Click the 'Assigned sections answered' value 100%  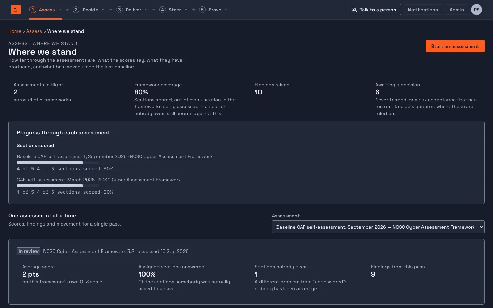pos(147,274)
